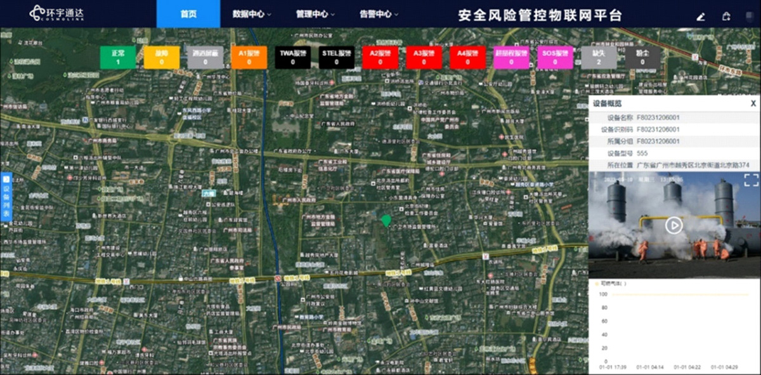Expand the 告警中心 dropdown menu
761x375 pixels.
point(379,14)
